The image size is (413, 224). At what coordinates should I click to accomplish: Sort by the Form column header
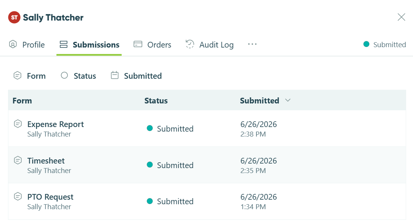click(22, 100)
